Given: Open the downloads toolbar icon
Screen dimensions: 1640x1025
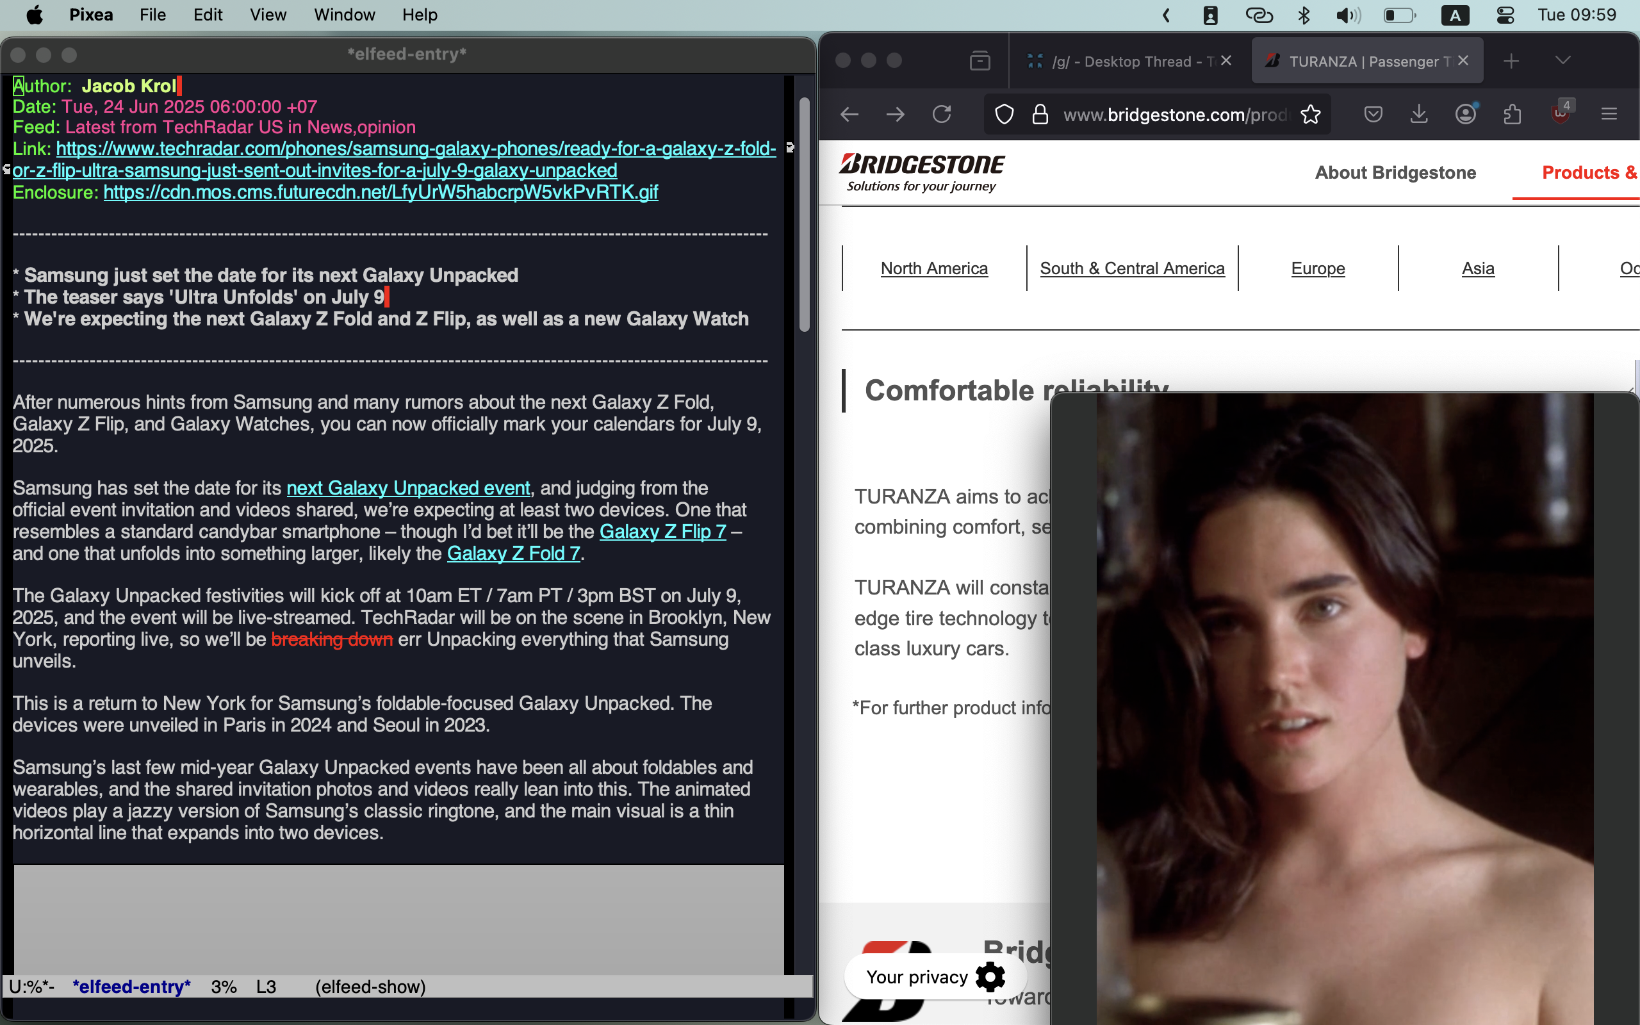Looking at the screenshot, I should 1419,114.
